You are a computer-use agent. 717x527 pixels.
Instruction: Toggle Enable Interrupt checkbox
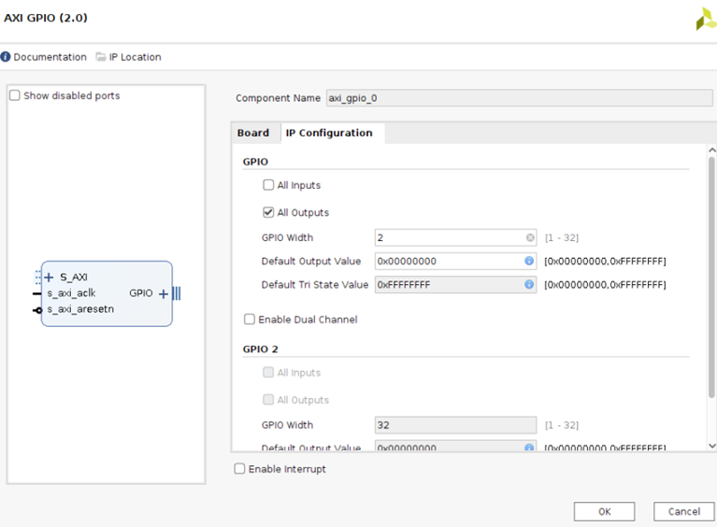click(240, 469)
